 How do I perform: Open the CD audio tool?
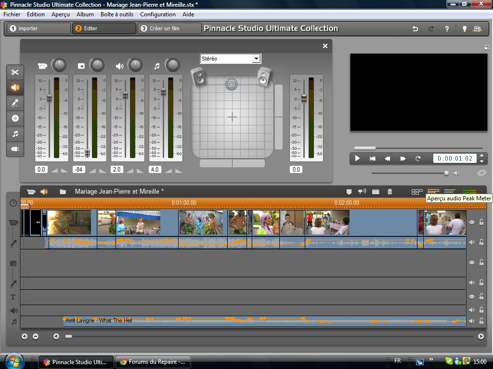15,118
